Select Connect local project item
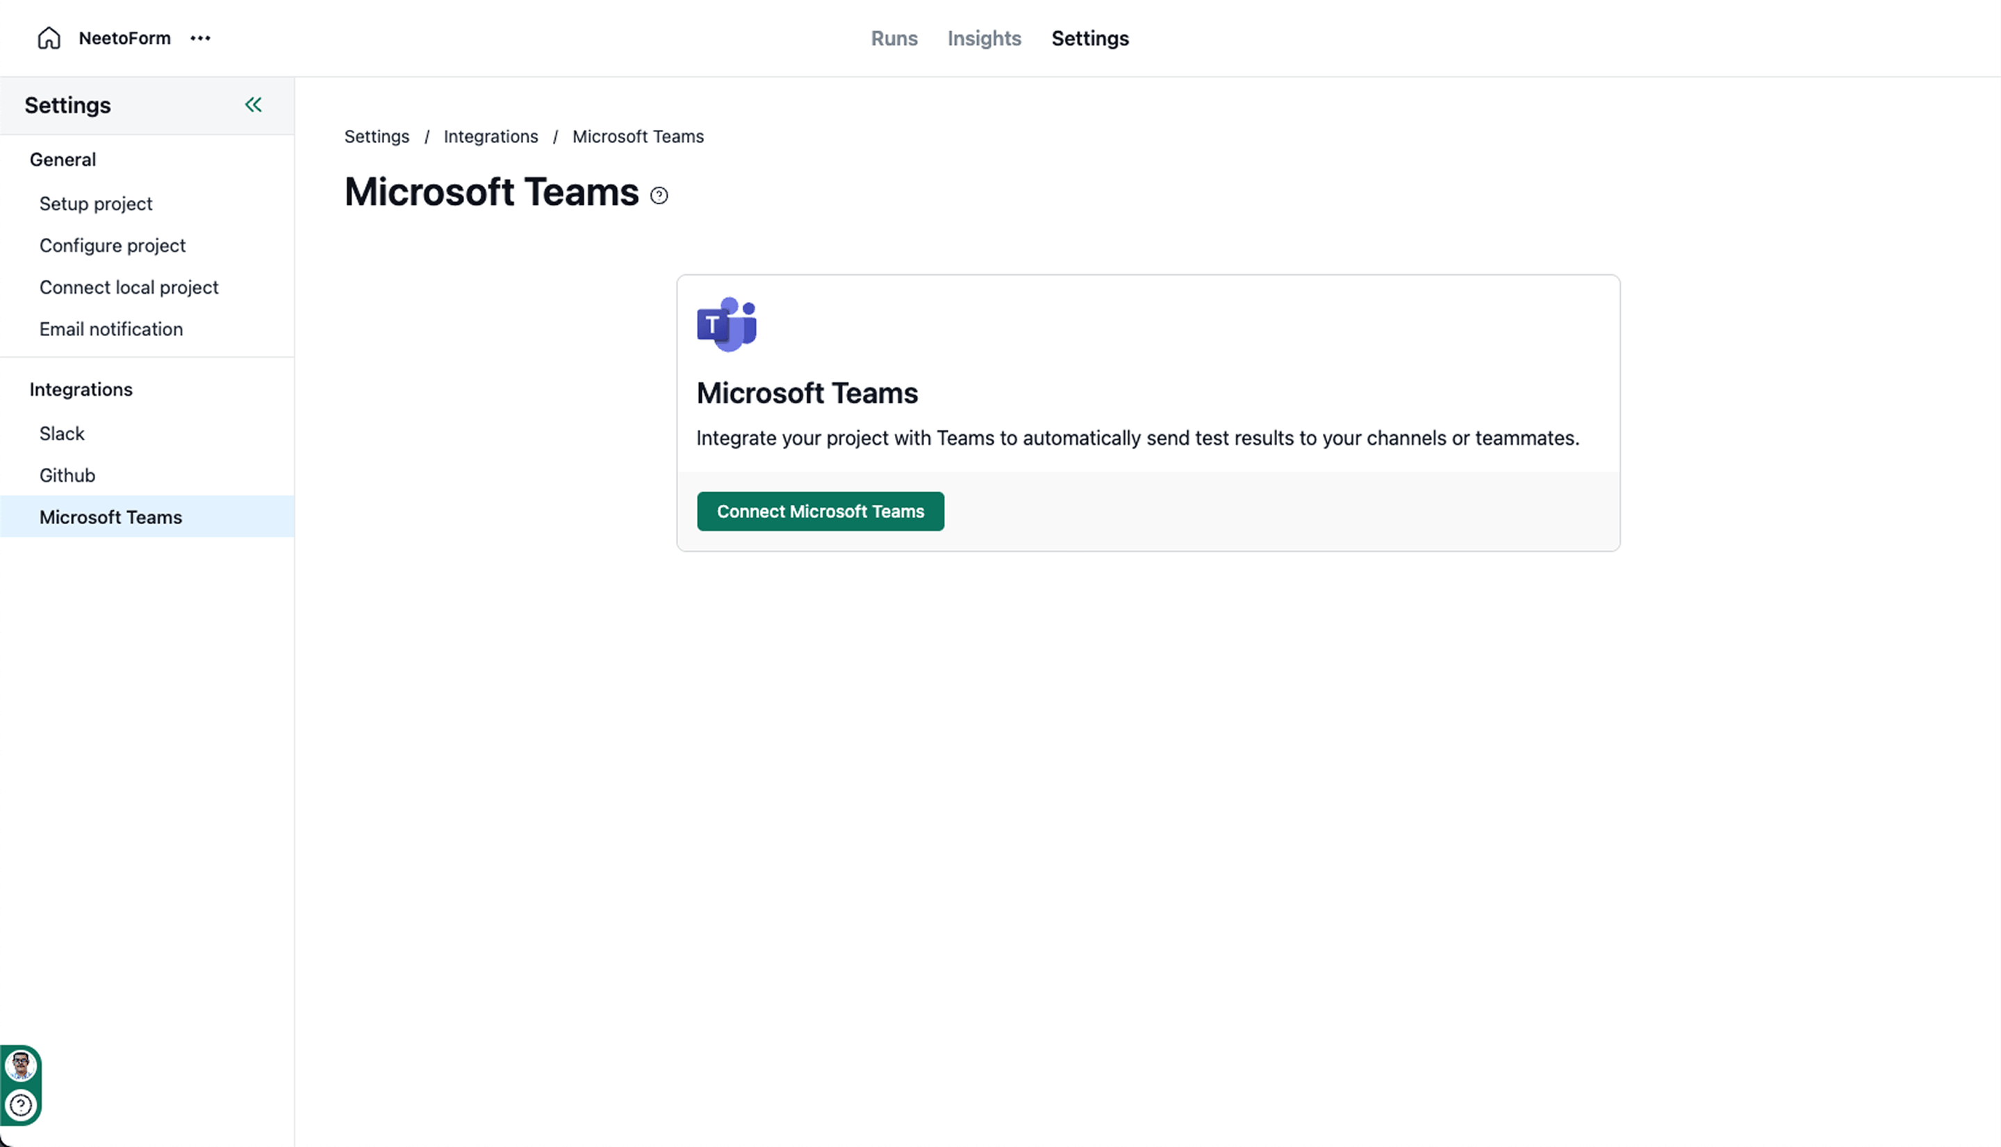 (x=129, y=287)
